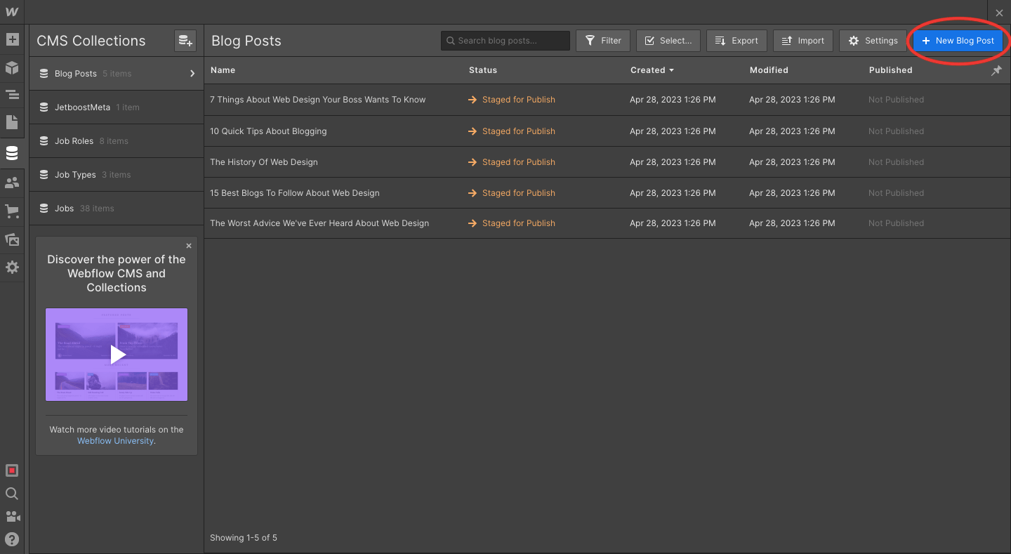Click the New Blog Post button
Viewport: 1011px width, 554px height.
coord(958,41)
